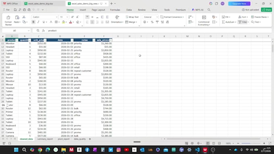The height and width of the screenshot is (154, 274).
Task: Switch to the pivot_report sheet tab
Action: pos(64,139)
